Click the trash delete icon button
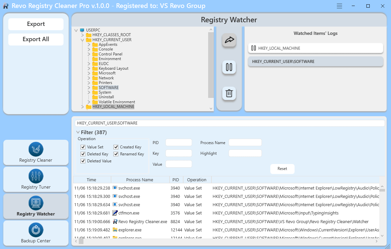The width and height of the screenshot is (391, 249). click(x=229, y=93)
